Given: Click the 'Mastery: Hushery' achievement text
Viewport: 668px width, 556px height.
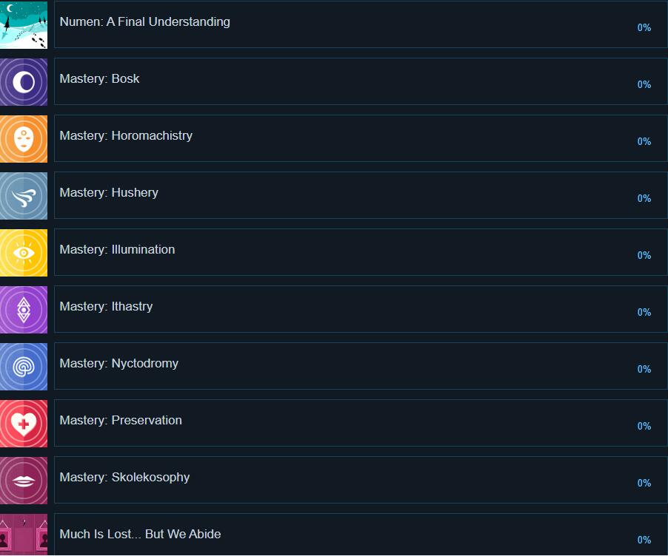Looking at the screenshot, I should (109, 193).
